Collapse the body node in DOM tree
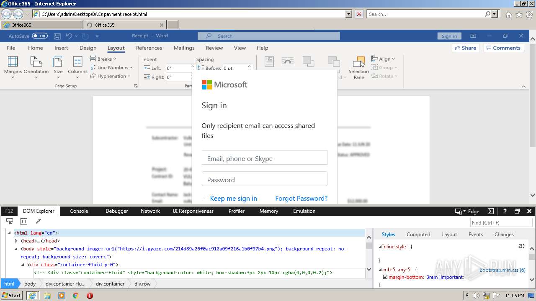 coord(16,249)
